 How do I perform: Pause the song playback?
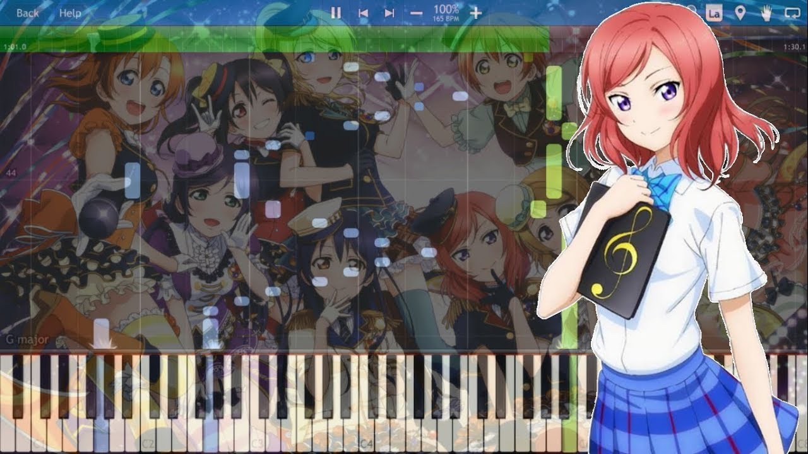336,13
